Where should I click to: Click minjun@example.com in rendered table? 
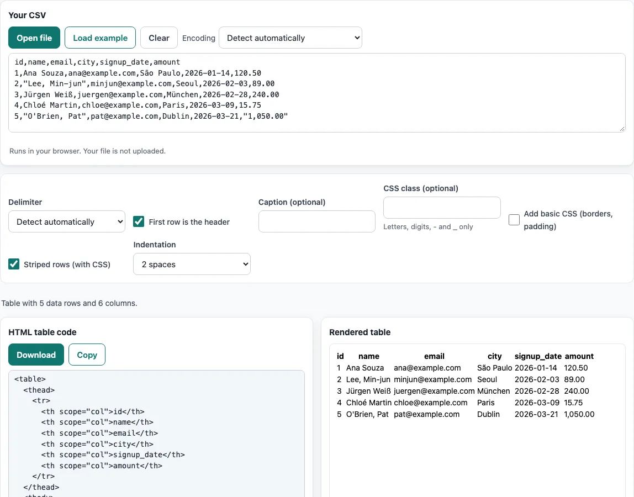[x=432, y=379]
